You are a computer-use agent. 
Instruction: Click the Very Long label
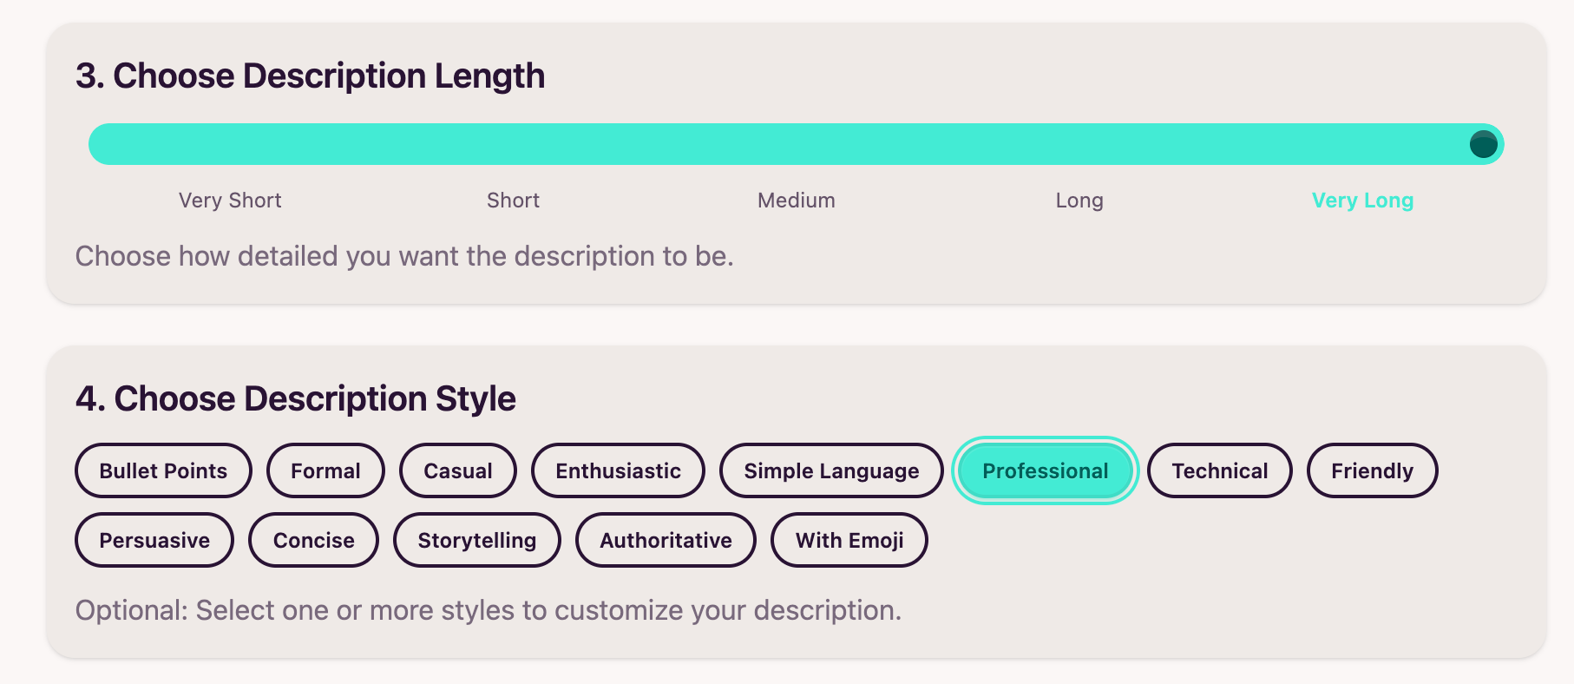tap(1362, 201)
